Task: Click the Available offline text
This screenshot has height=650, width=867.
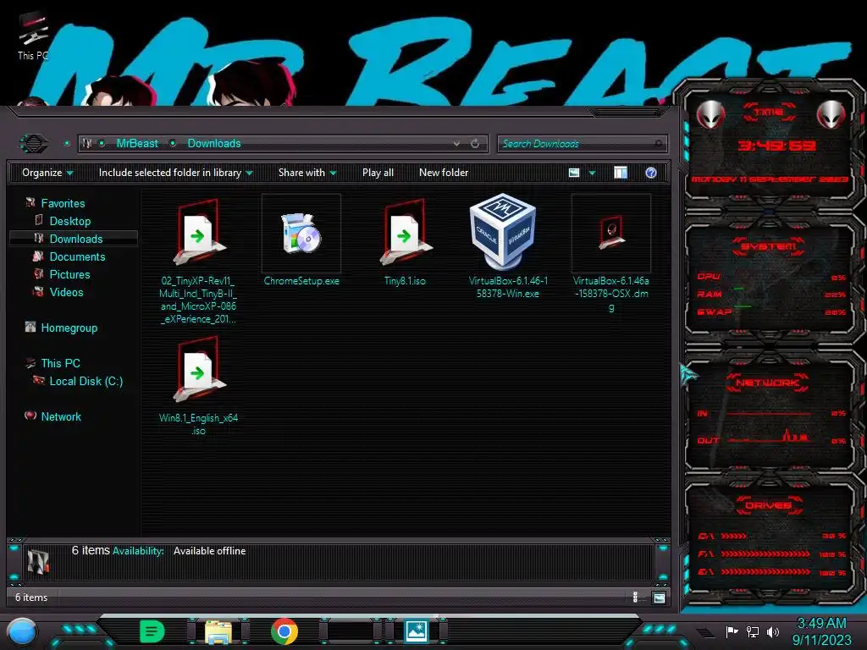Action: pos(210,551)
